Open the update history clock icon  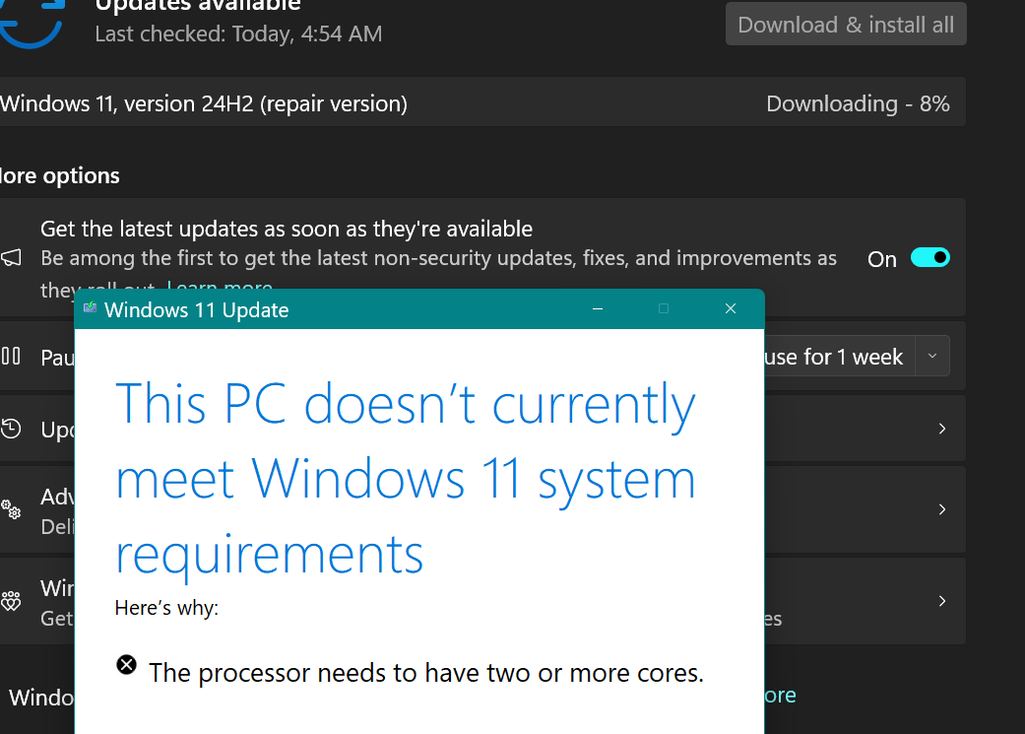(11, 430)
